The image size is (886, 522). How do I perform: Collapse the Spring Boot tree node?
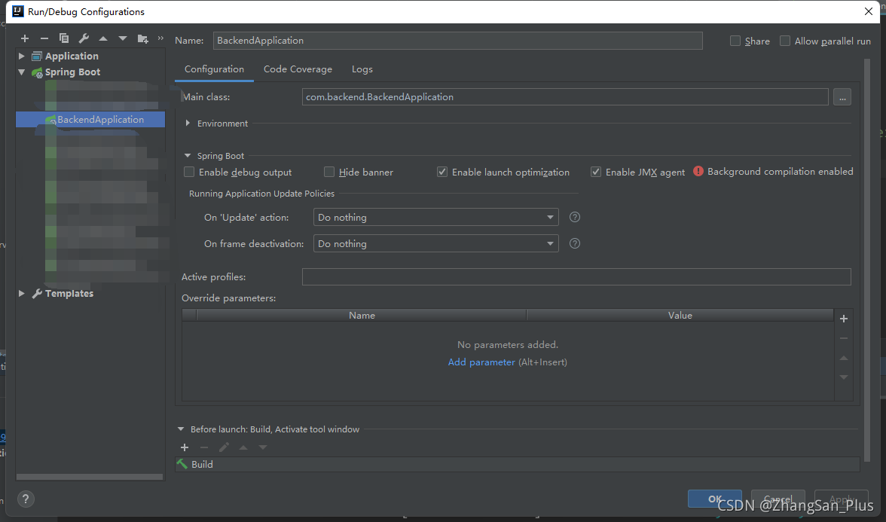click(x=21, y=72)
